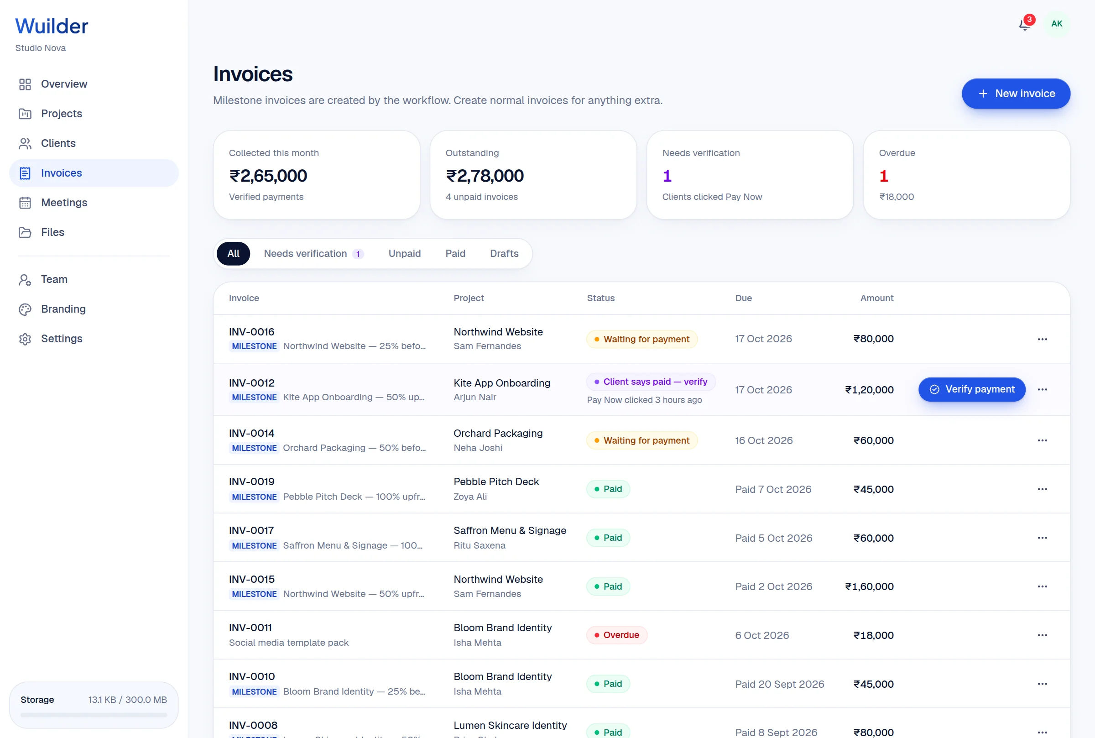This screenshot has width=1095, height=738.
Task: Click the Team user-cog icon
Action: coord(25,280)
